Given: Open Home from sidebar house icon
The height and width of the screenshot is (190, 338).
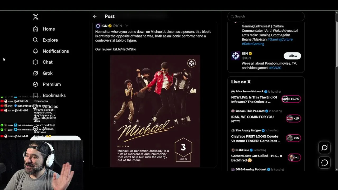Looking at the screenshot, I should click(x=35, y=29).
